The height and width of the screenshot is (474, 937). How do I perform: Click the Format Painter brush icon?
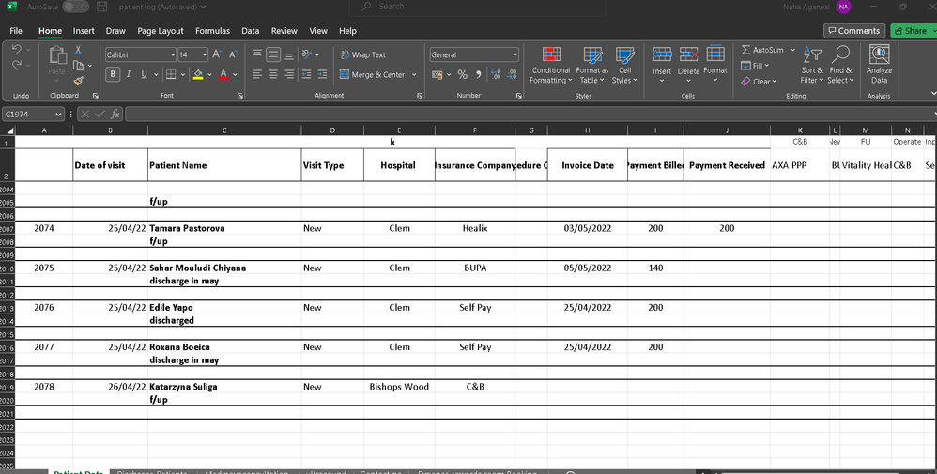pyautogui.click(x=79, y=81)
